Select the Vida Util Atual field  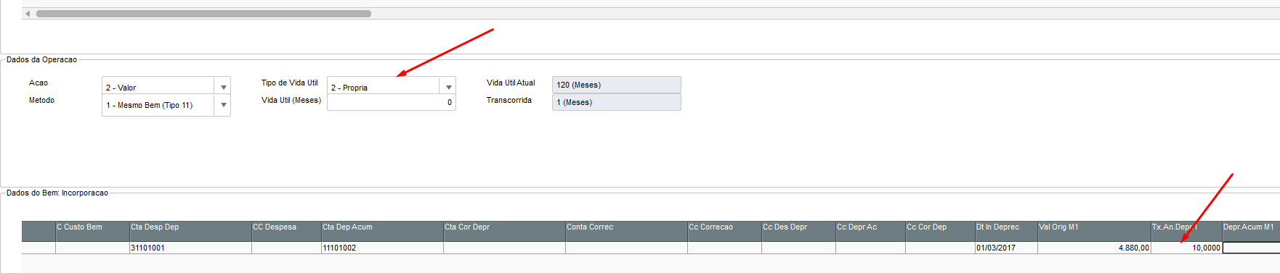click(x=616, y=85)
